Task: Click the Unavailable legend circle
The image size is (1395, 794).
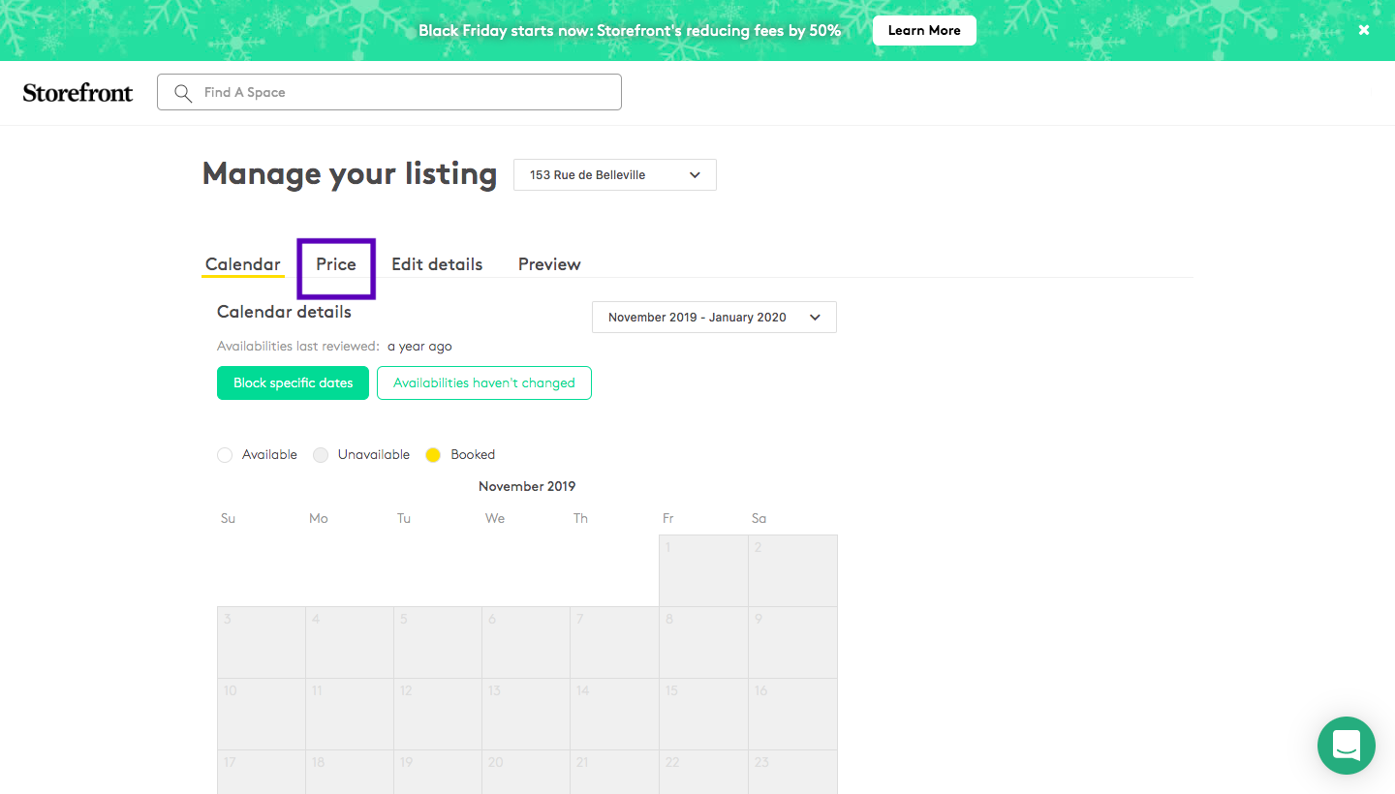Action: (321, 455)
